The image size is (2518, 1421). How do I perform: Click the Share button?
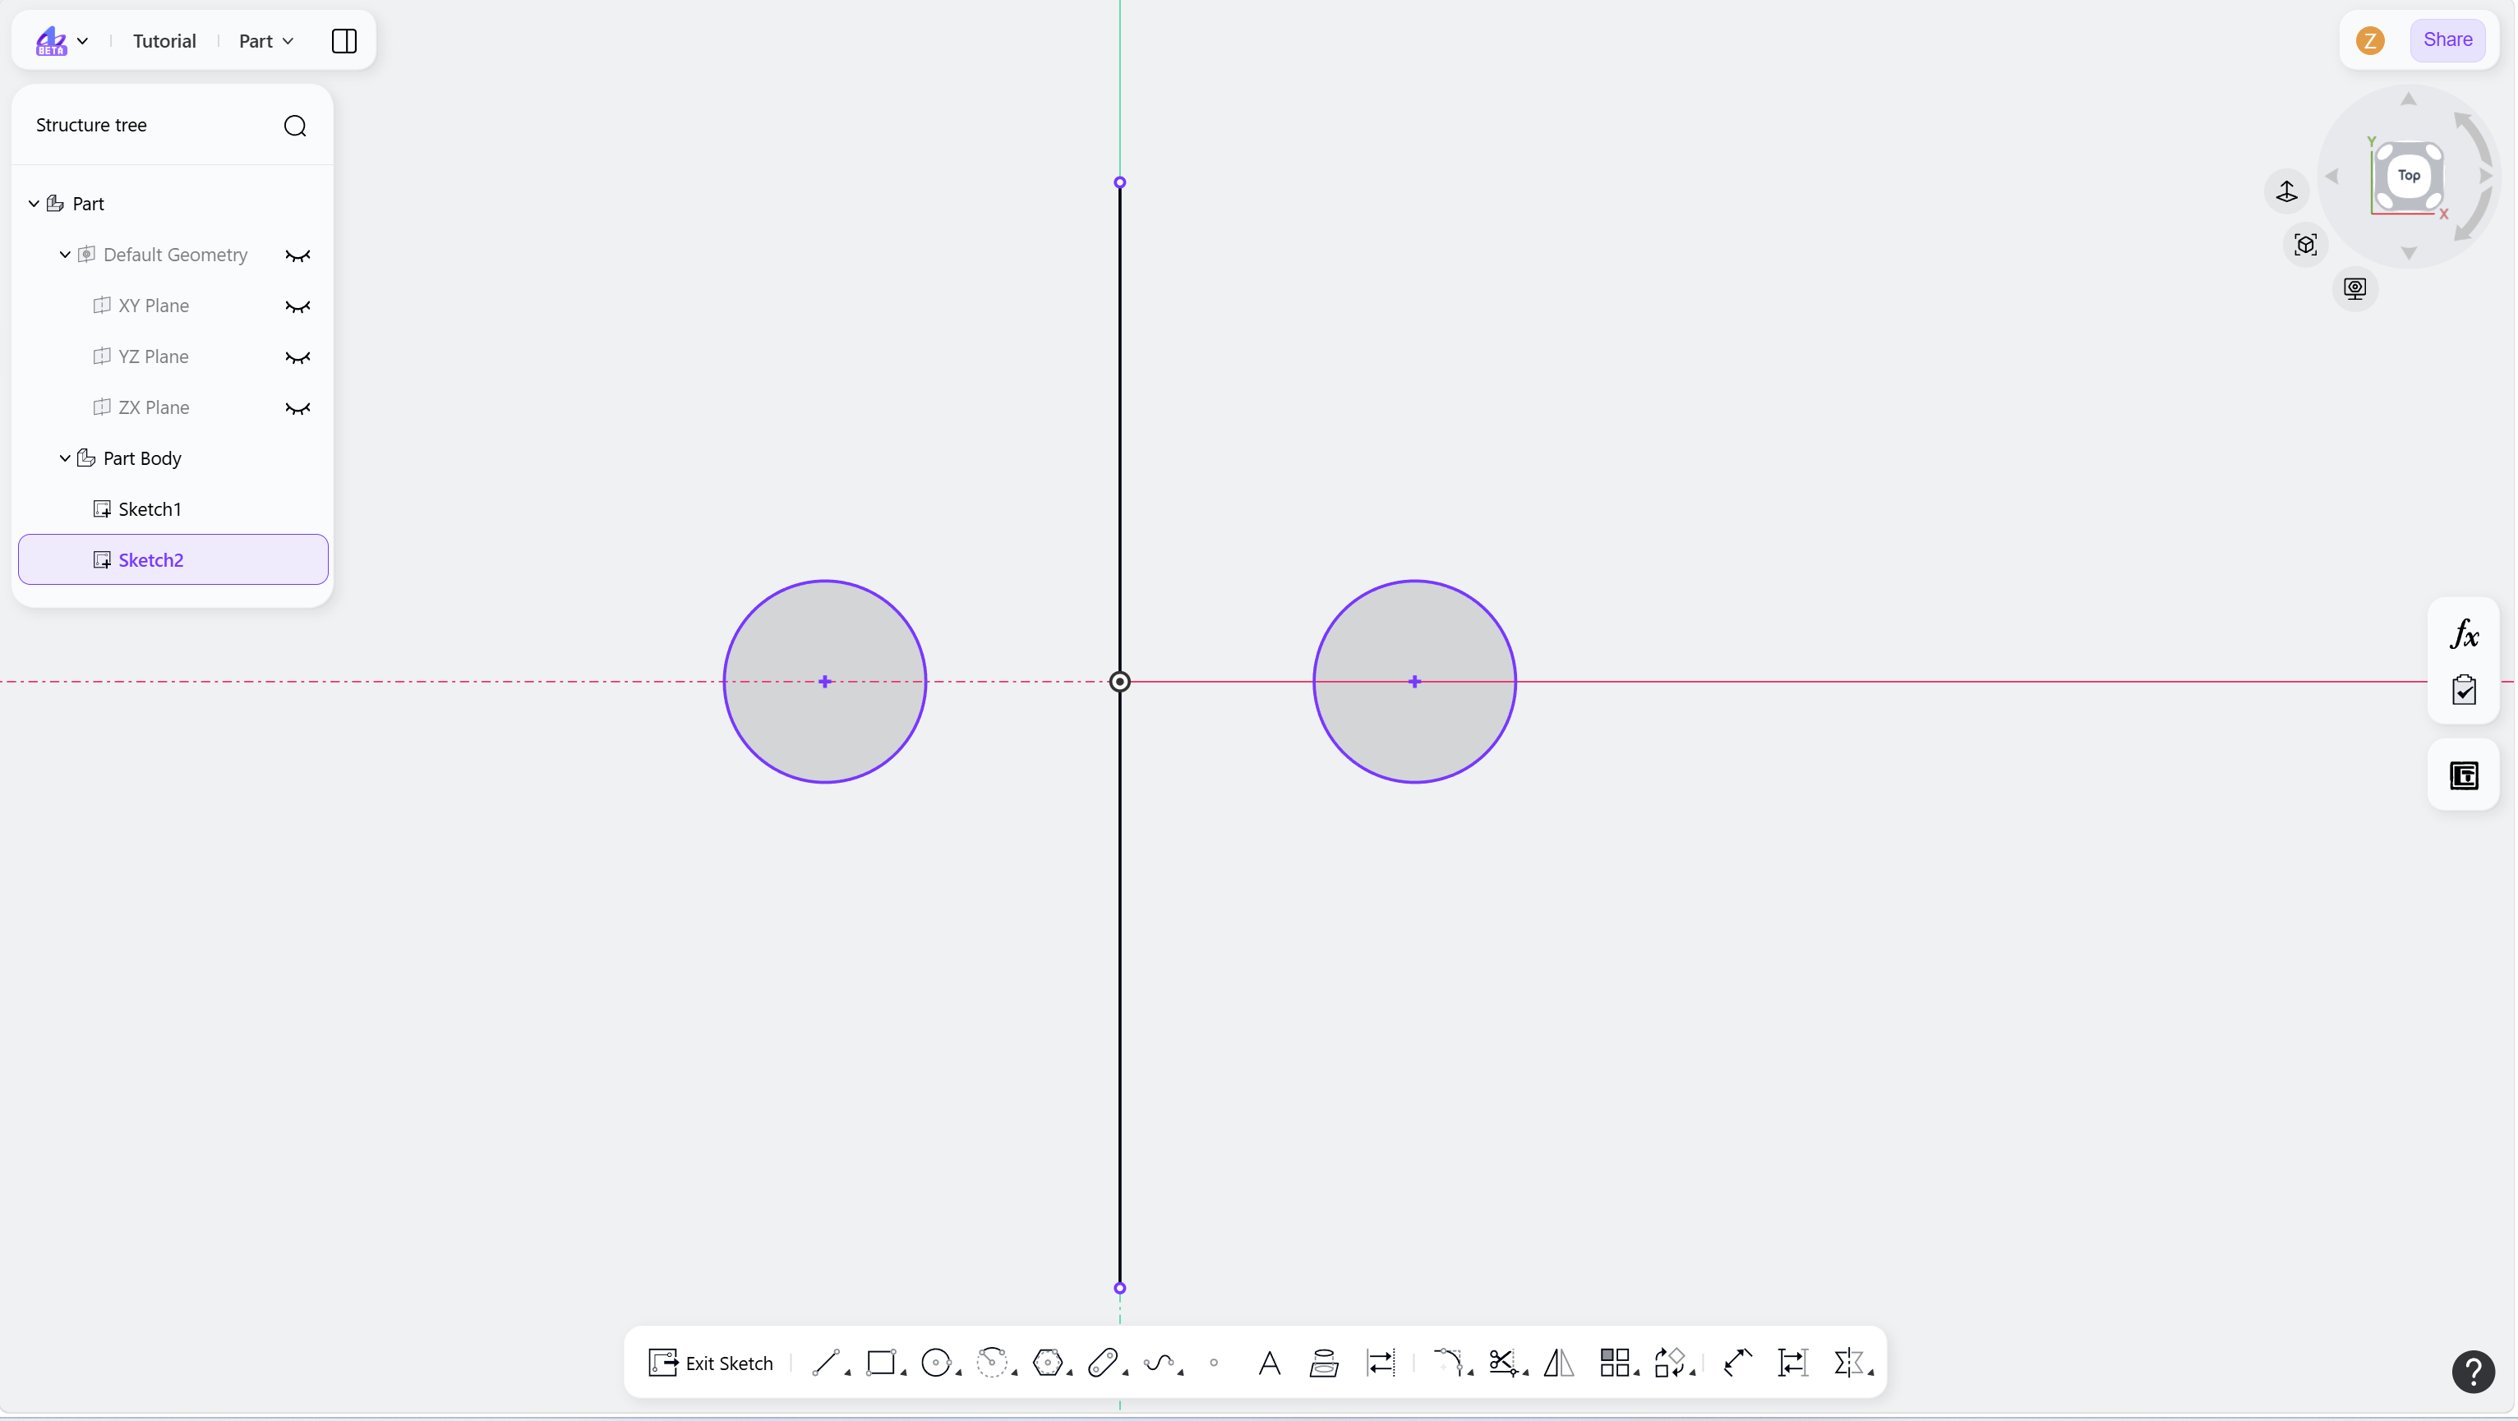coord(2447,40)
